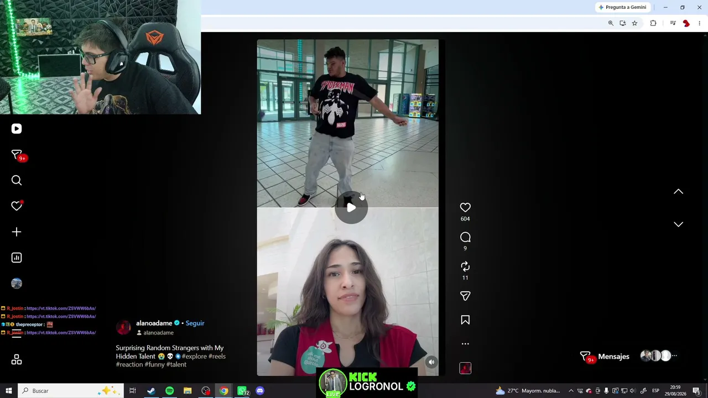Viewport: 708px width, 398px height.
Task: Save the reel with bookmark icon
Action: [x=465, y=320]
